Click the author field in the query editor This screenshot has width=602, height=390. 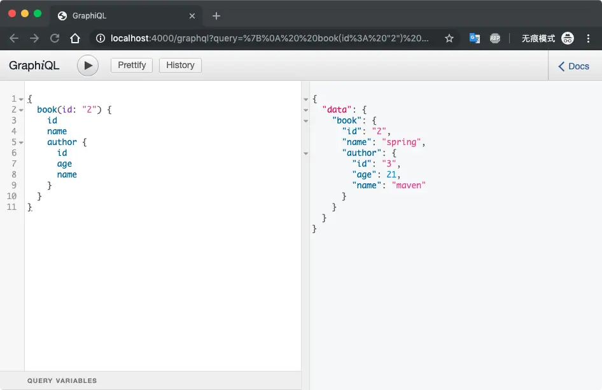point(62,142)
